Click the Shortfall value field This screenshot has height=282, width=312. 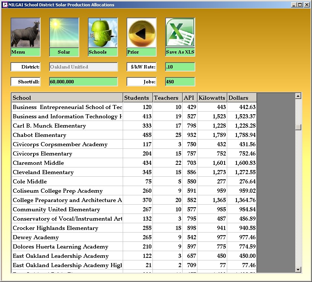[x=83, y=82]
